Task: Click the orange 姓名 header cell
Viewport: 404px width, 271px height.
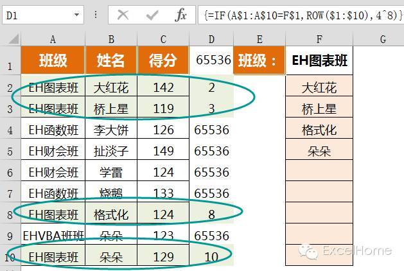Action: (x=111, y=60)
